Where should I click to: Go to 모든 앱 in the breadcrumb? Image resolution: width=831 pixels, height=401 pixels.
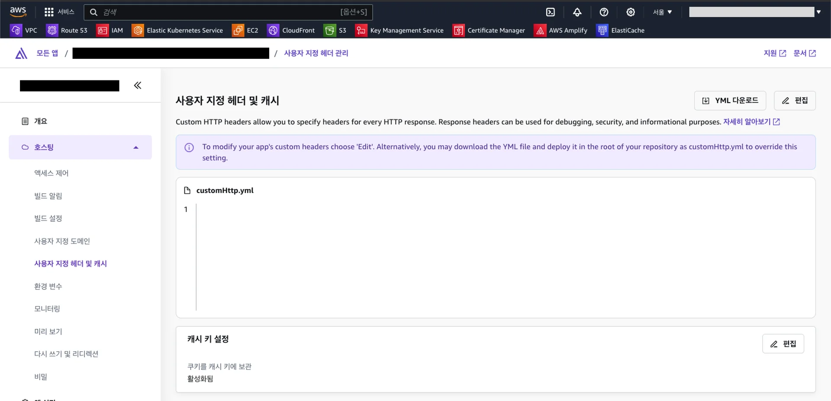coord(47,53)
